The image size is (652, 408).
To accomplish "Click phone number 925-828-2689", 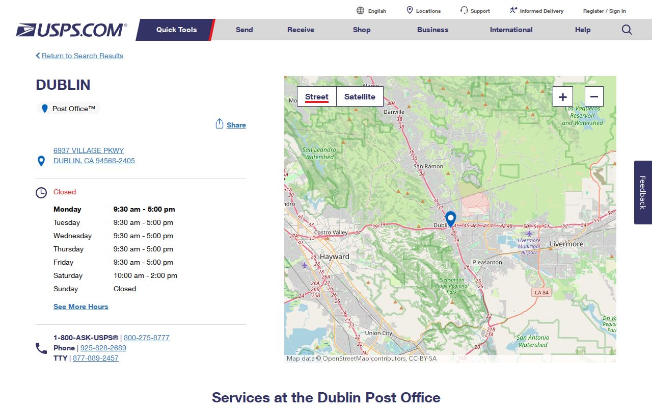I will 103,348.
